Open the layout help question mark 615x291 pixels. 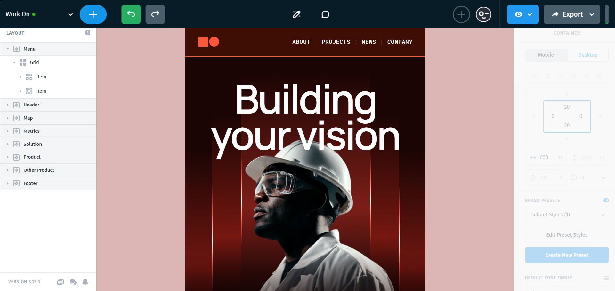point(88,33)
